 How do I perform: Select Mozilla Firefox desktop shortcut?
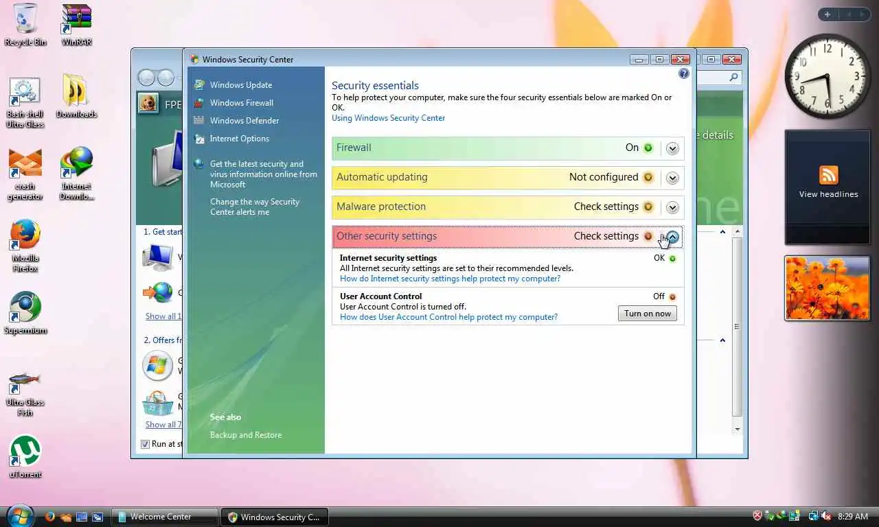pos(25,247)
